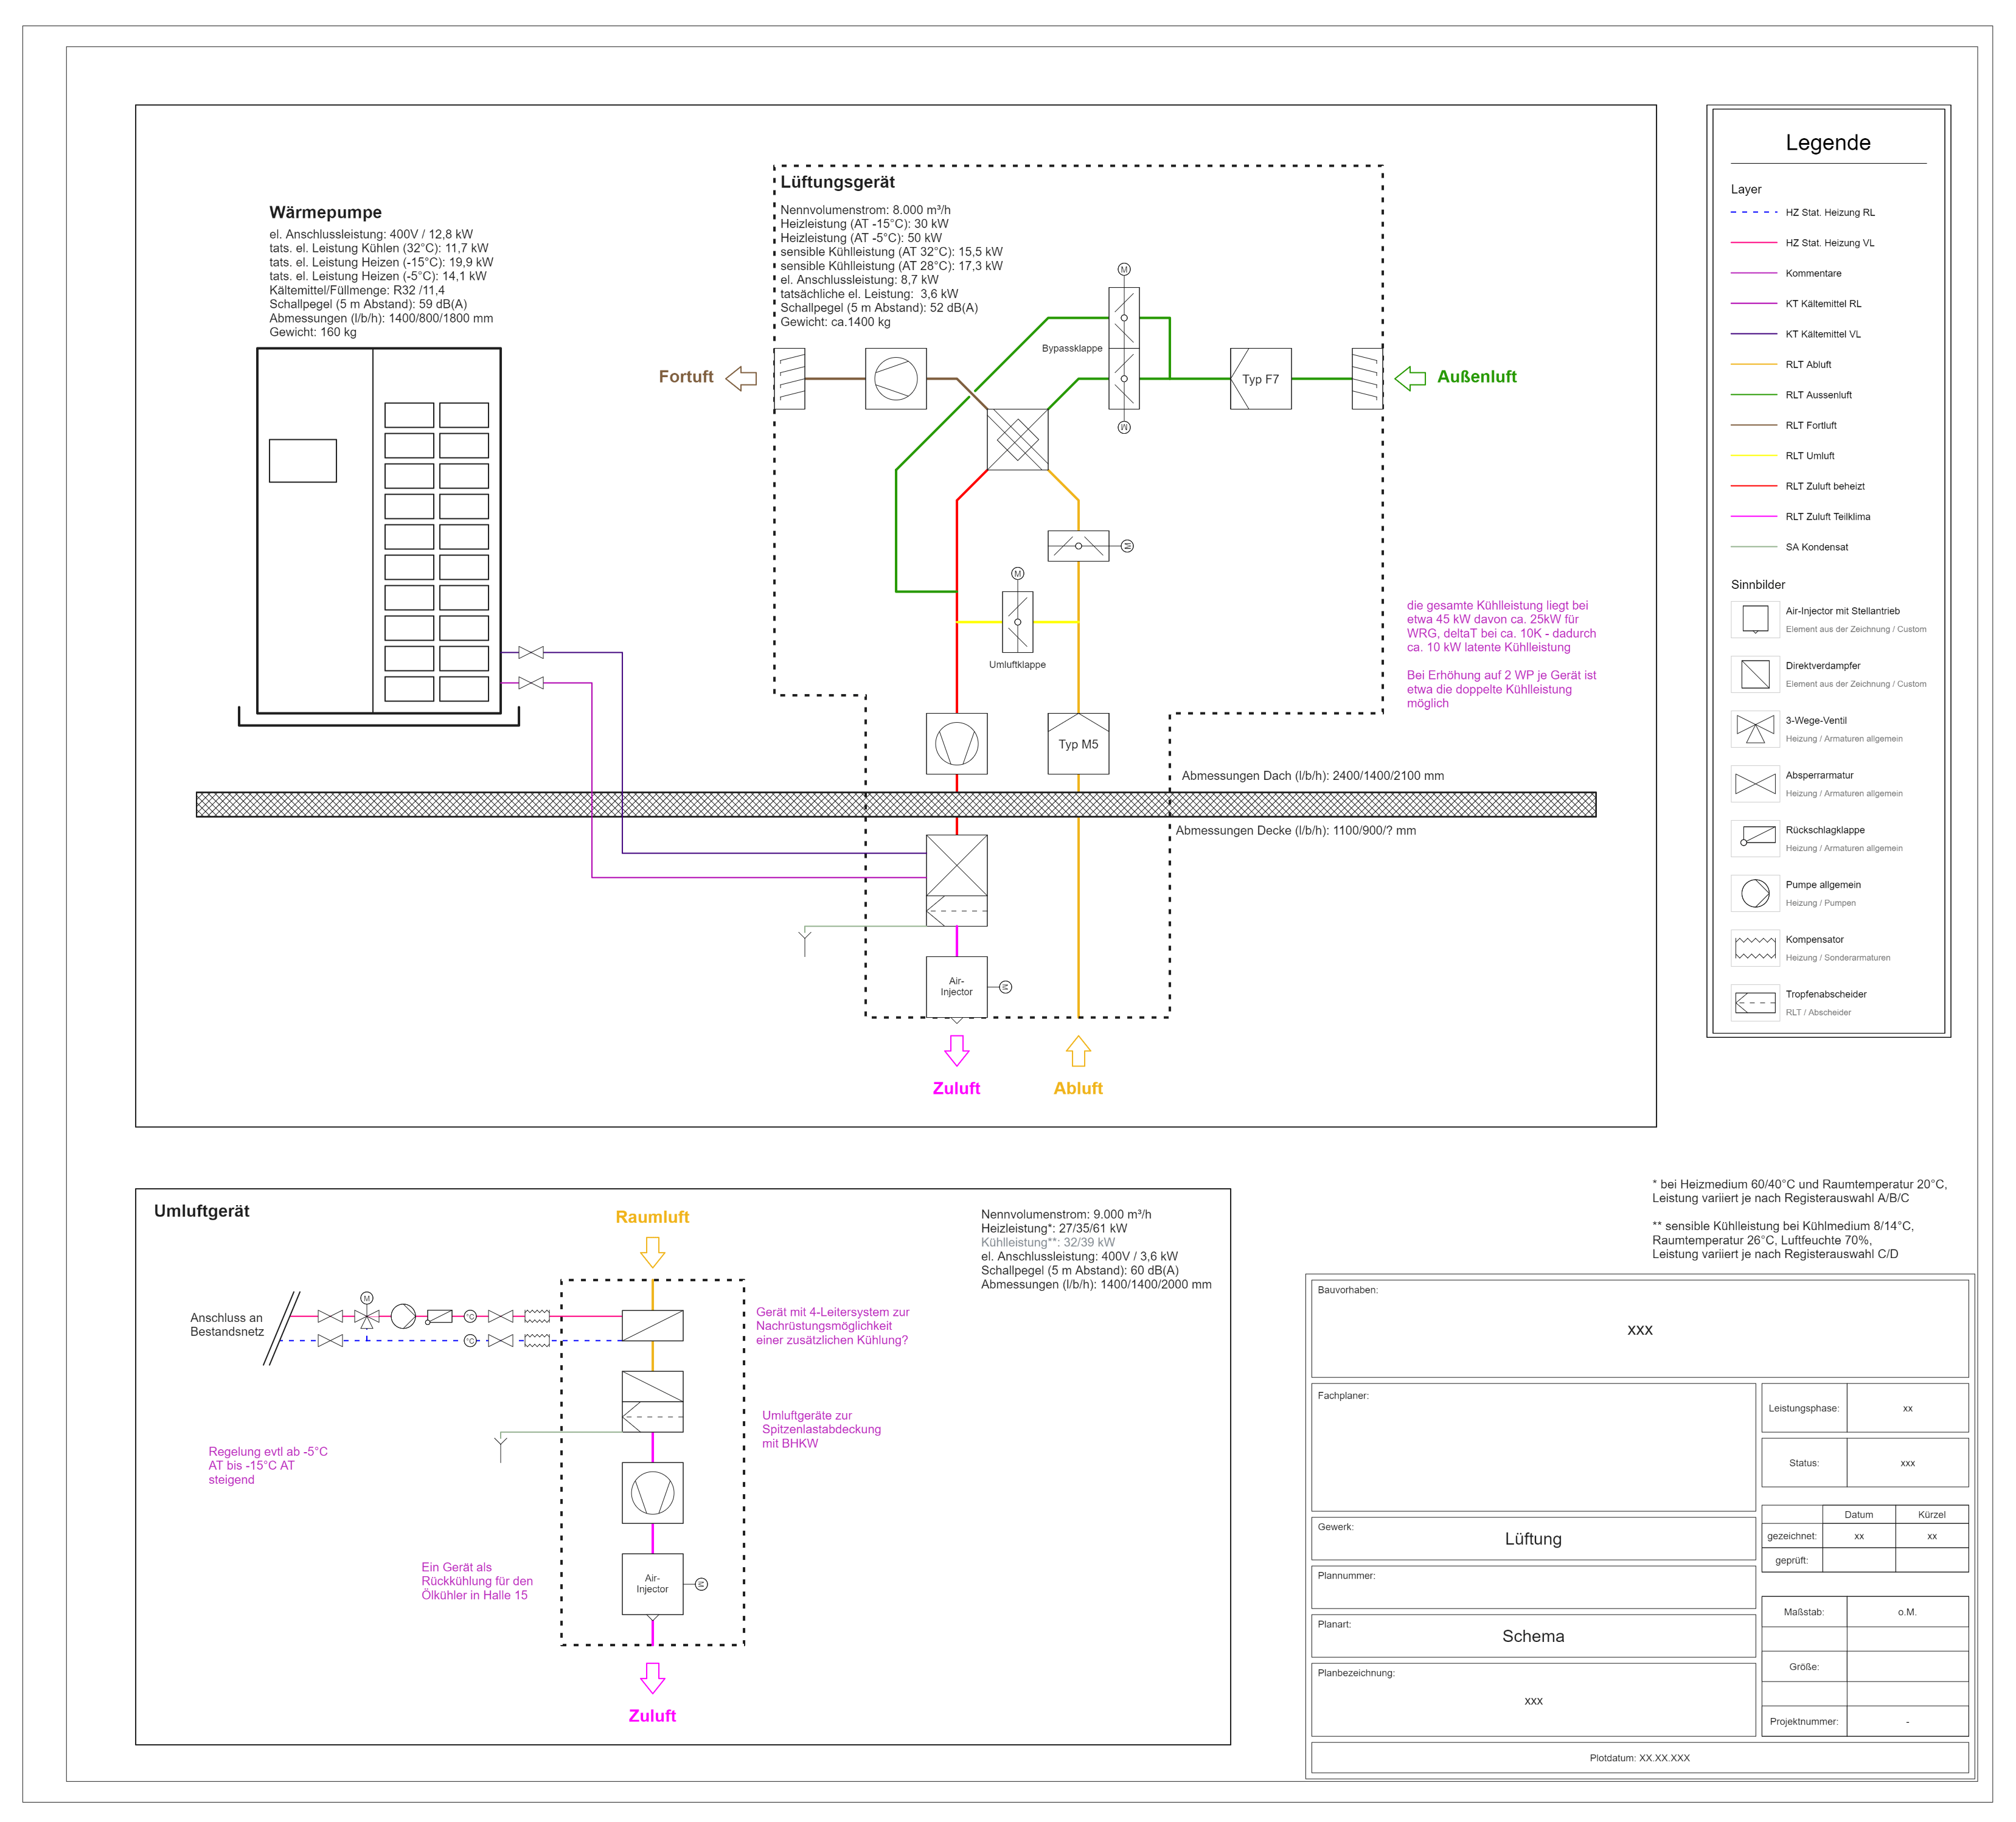This screenshot has height=1822, width=2016.
Task: Click the Typ F7 filter symbol
Action: (1260, 379)
